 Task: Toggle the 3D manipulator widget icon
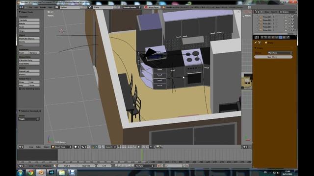(x=93, y=147)
